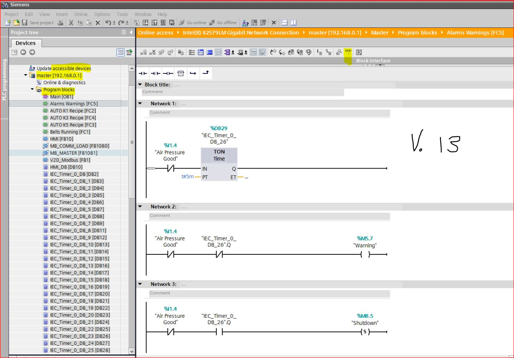514x358 pixels.
Task: Select MB_MASTER [FB1081] block in tree
Action: pyautogui.click(x=73, y=153)
